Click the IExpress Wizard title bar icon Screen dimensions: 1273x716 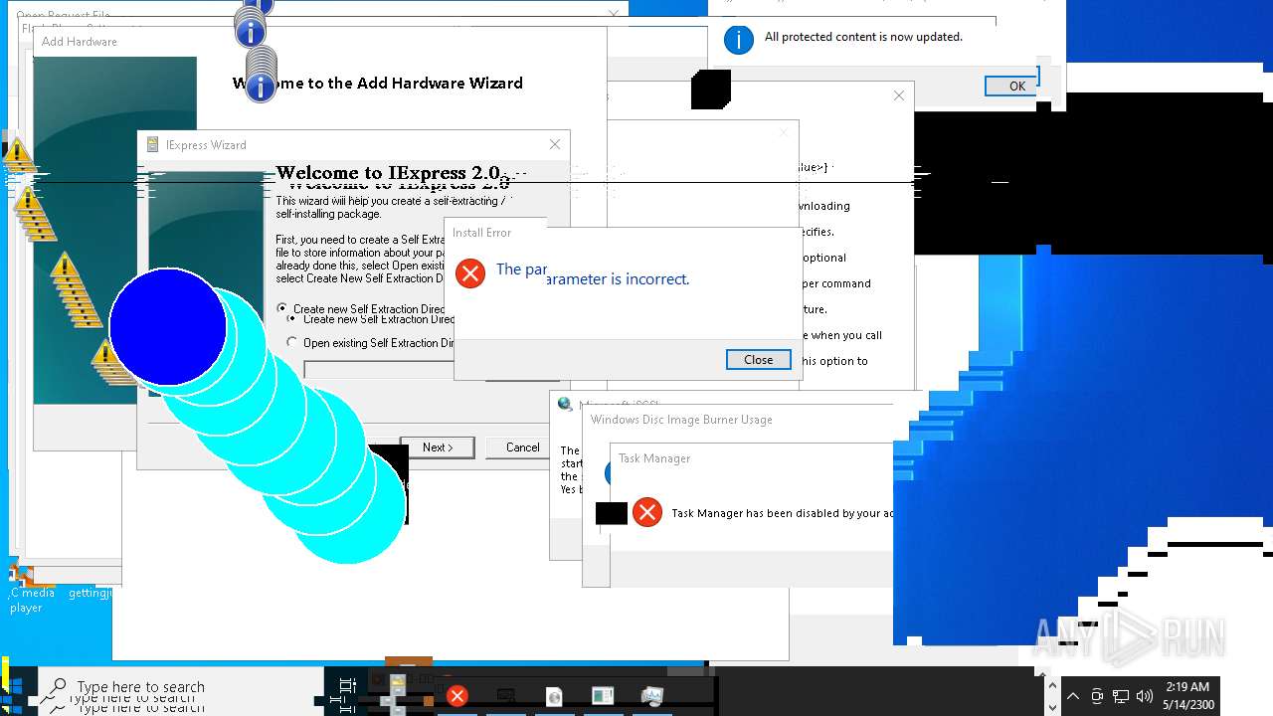[152, 144]
